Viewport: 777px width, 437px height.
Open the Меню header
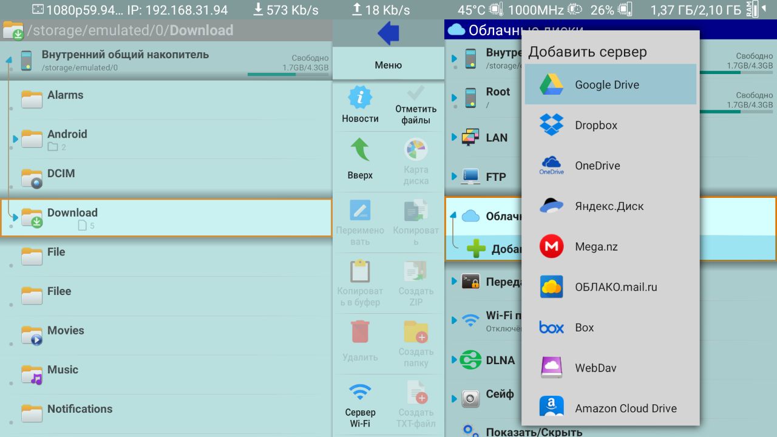pyautogui.click(x=388, y=65)
